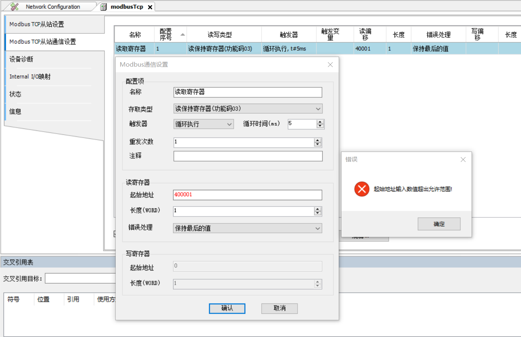Click the red error icon in 错误 dialog
This screenshot has width=521, height=337.
[x=362, y=189]
